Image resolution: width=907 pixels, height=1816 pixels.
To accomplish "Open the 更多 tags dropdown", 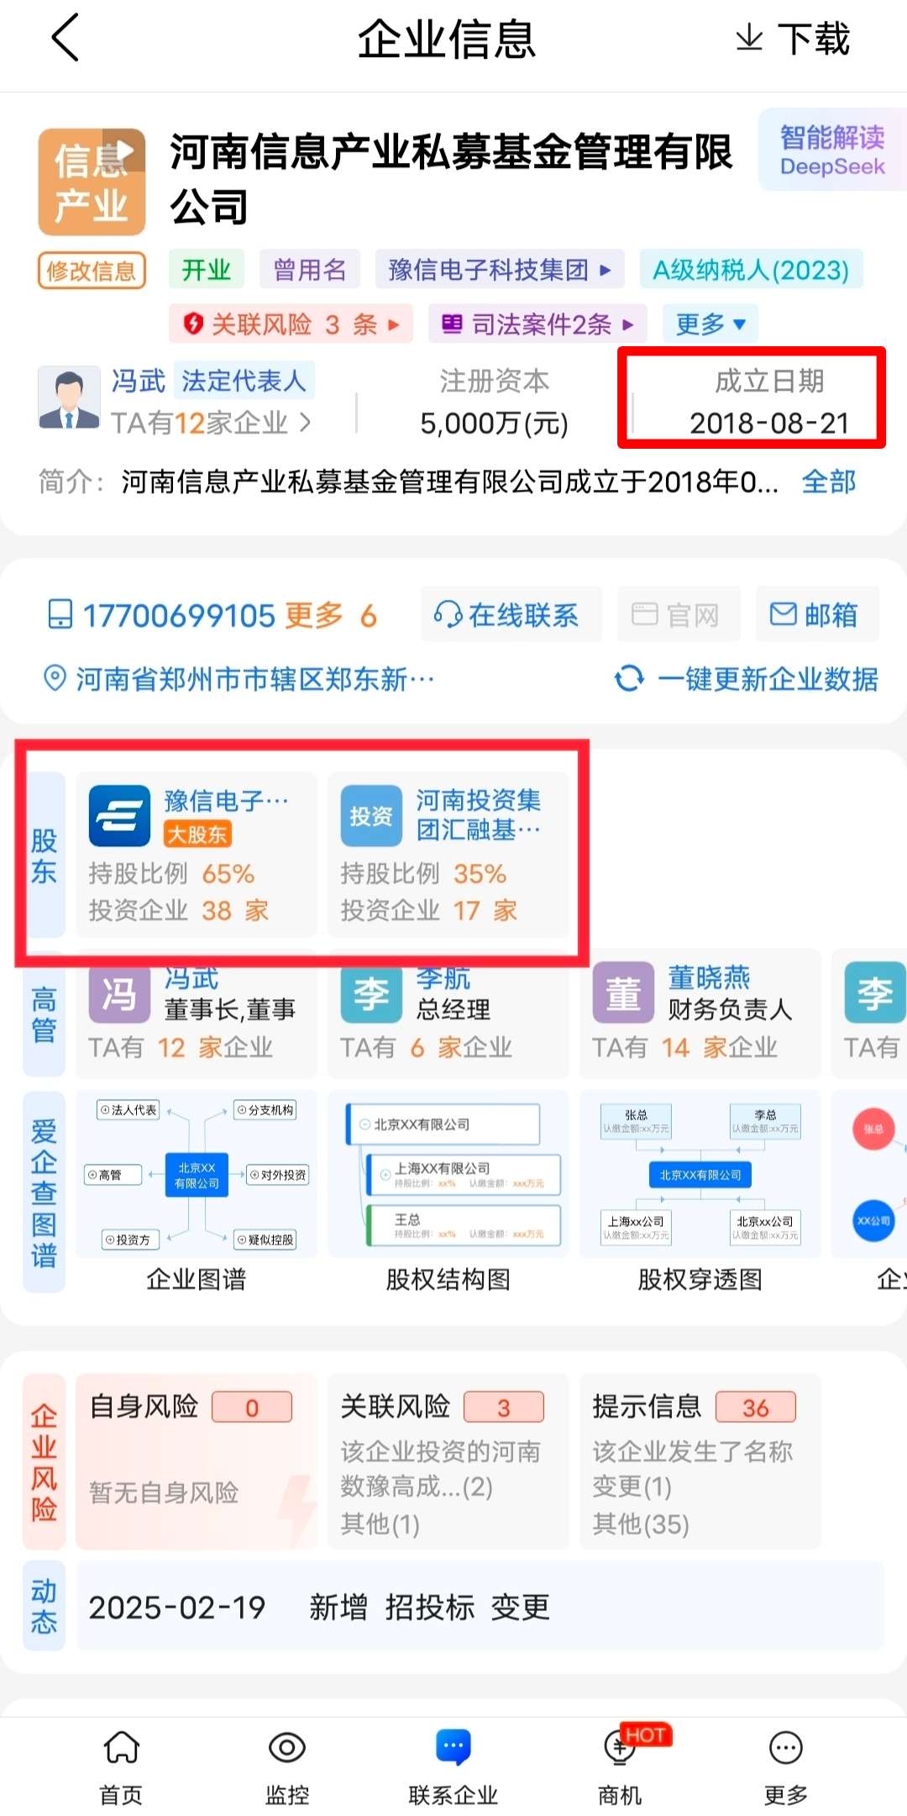I will tap(710, 324).
